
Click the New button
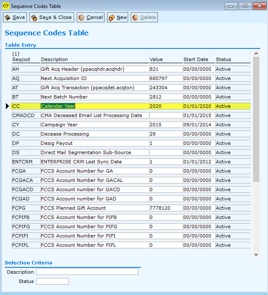coord(118,17)
